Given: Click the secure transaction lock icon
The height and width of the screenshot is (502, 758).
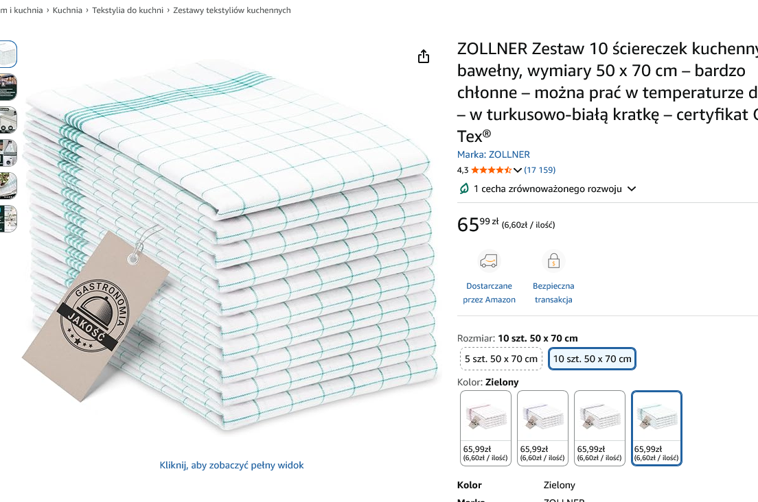Looking at the screenshot, I should 553,261.
